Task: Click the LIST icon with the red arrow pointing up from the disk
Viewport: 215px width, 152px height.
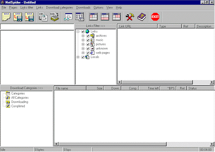Action: click(18, 17)
